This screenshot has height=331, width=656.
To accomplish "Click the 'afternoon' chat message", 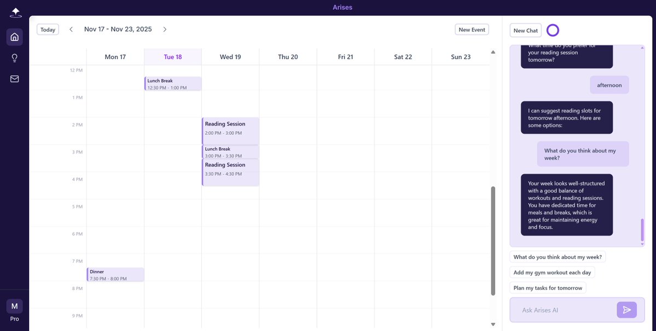I will pyautogui.click(x=609, y=85).
